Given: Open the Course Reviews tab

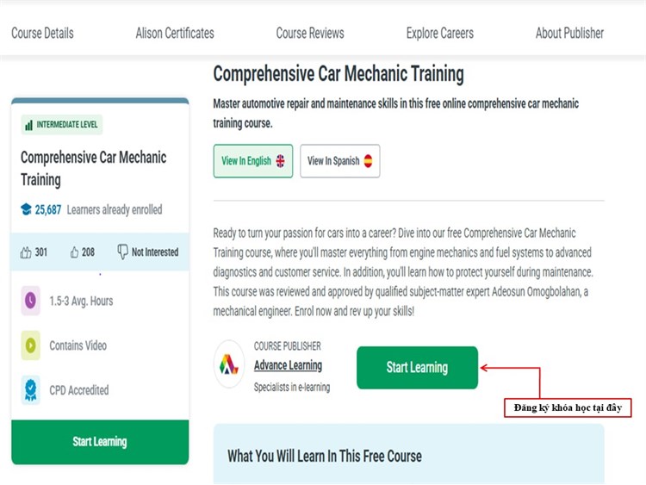Looking at the screenshot, I should (x=310, y=34).
